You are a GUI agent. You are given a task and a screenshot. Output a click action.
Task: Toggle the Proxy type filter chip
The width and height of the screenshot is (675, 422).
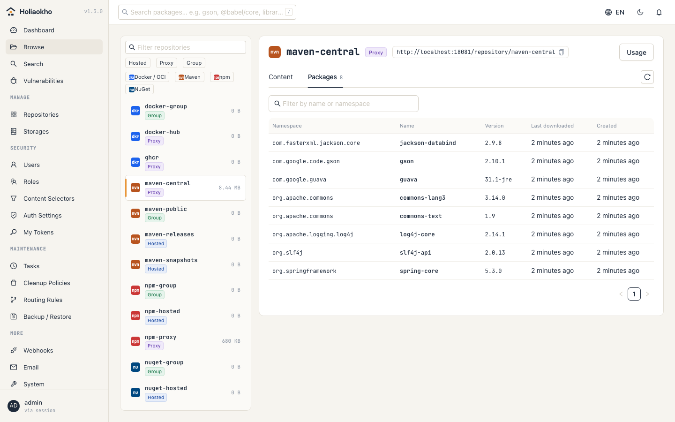click(x=166, y=63)
